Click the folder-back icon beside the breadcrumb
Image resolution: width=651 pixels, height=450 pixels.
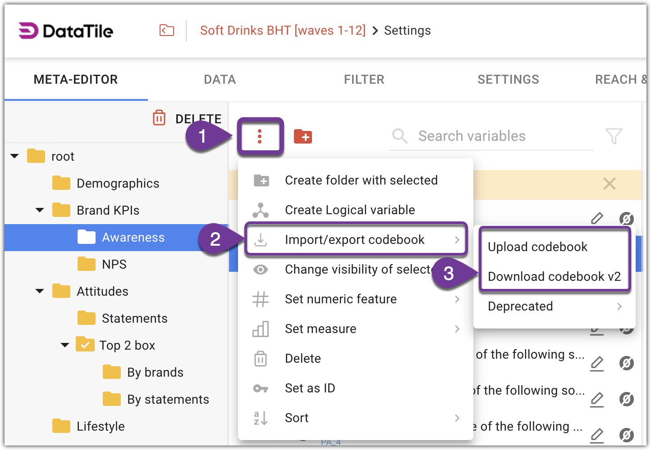(166, 30)
